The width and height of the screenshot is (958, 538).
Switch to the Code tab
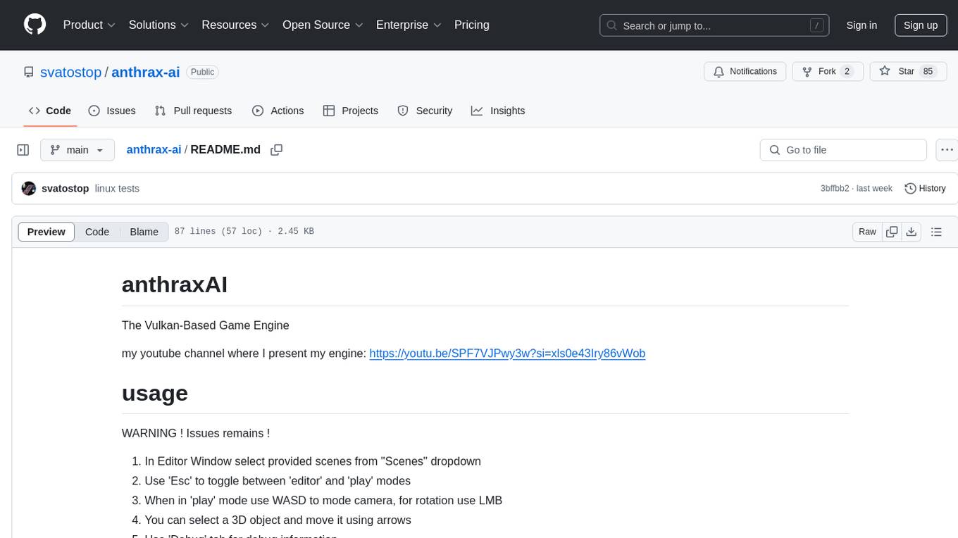coord(50,111)
